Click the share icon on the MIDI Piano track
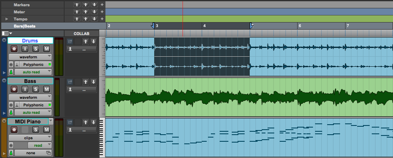393x158 pixels. click(70, 123)
